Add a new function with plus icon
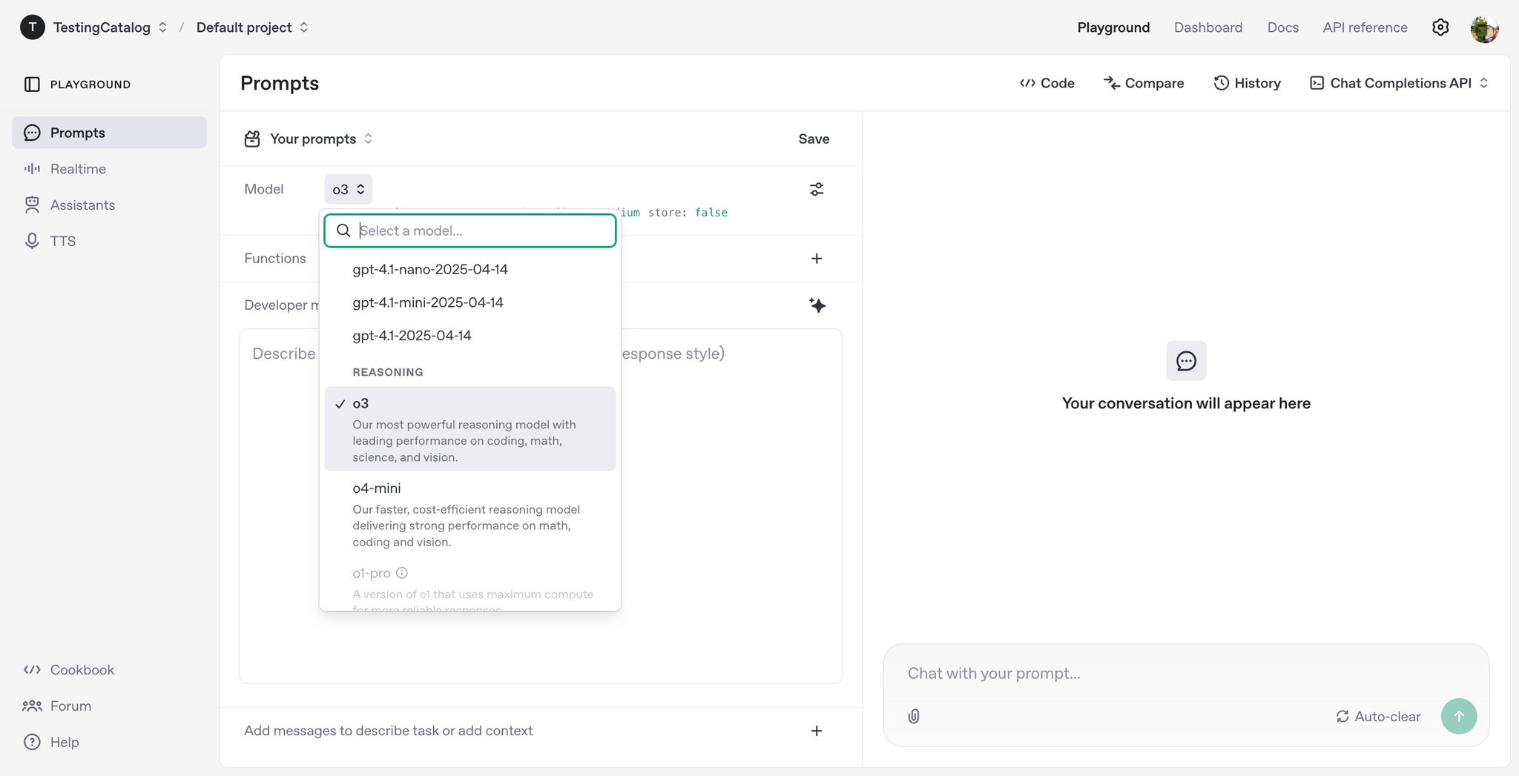 [817, 259]
